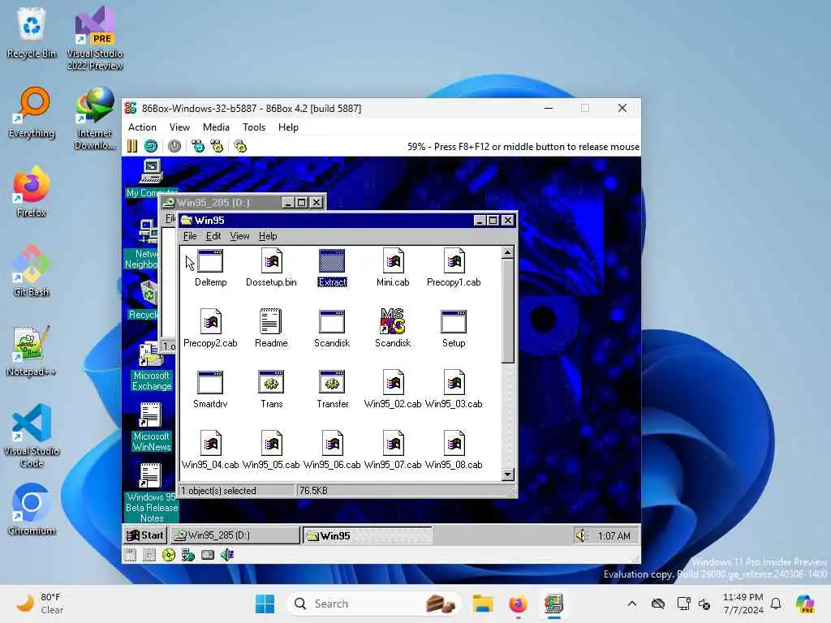The image size is (831, 623).
Task: Click the Windows 95 Start button
Action: click(145, 535)
